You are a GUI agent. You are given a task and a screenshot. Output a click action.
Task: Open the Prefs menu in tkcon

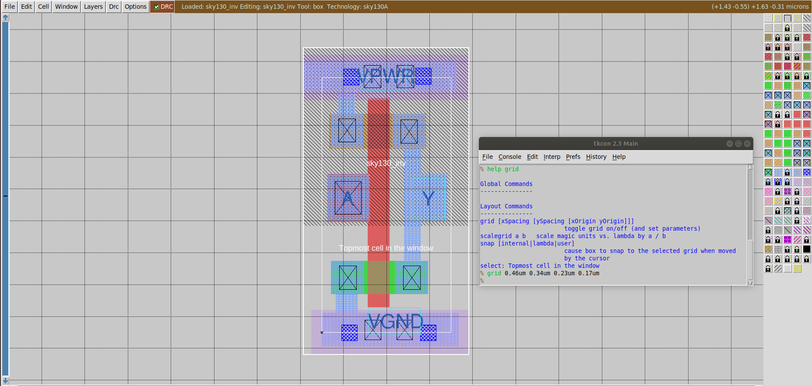(573, 157)
